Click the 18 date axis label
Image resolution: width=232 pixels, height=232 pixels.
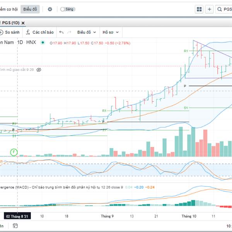click(67, 216)
